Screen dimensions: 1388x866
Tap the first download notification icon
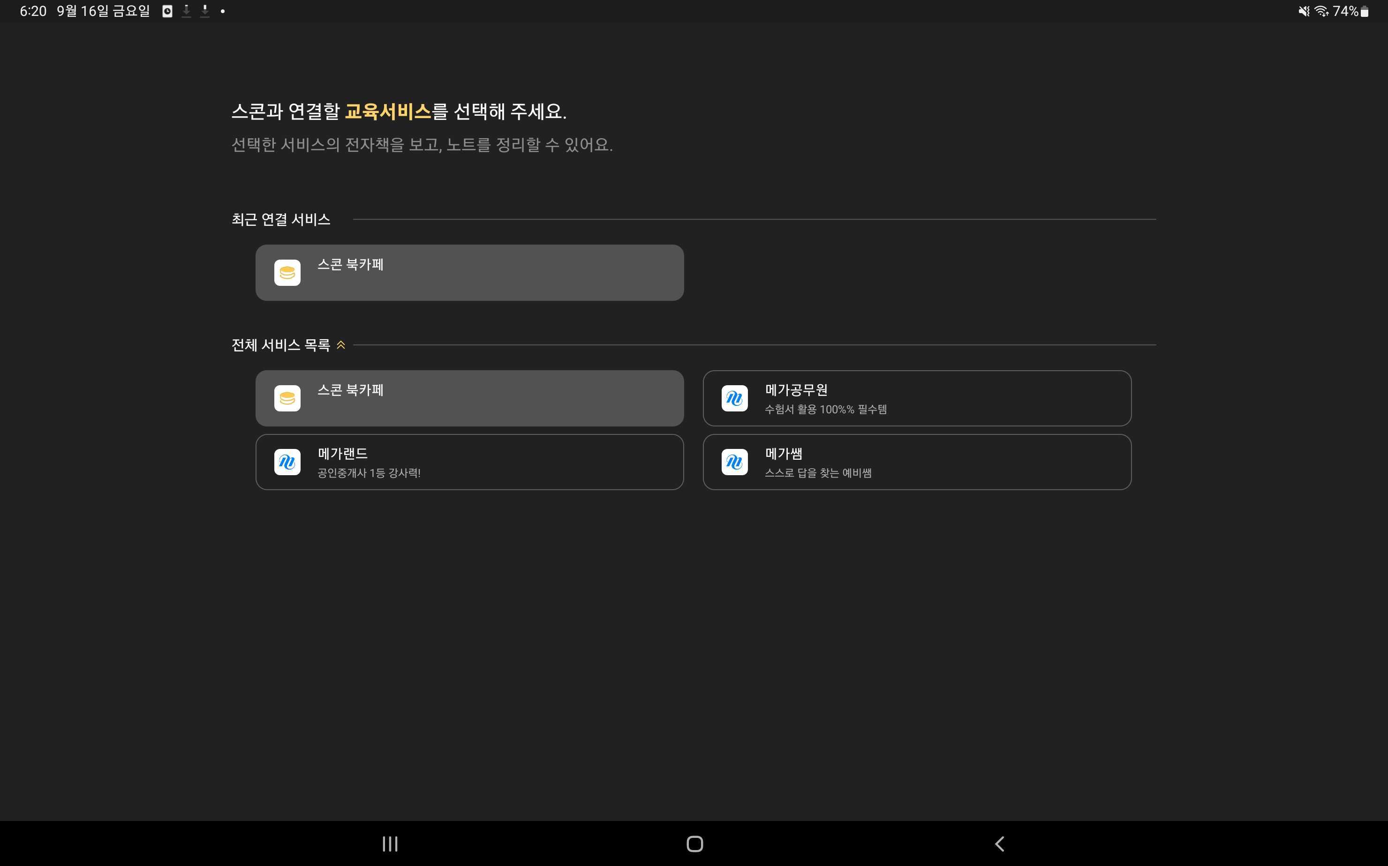point(186,11)
